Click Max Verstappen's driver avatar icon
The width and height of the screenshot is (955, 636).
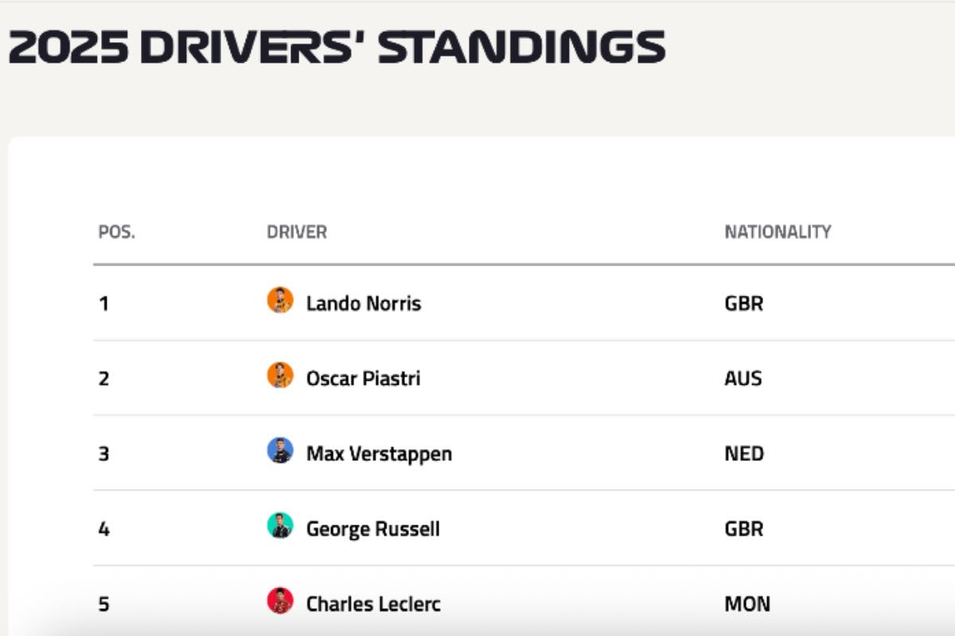point(280,451)
